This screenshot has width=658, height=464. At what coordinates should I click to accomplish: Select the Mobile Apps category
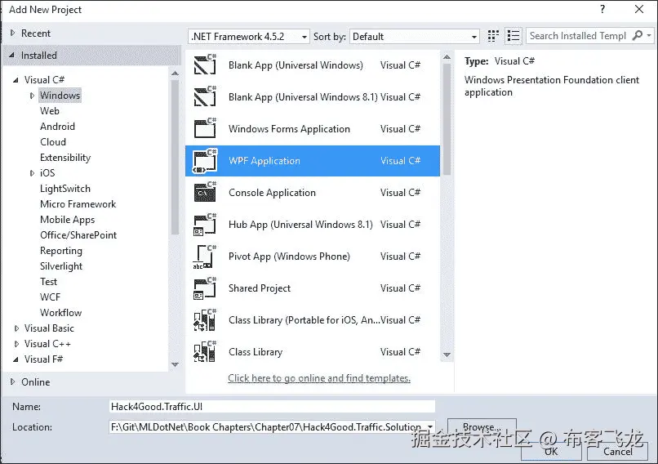pyautogui.click(x=67, y=220)
